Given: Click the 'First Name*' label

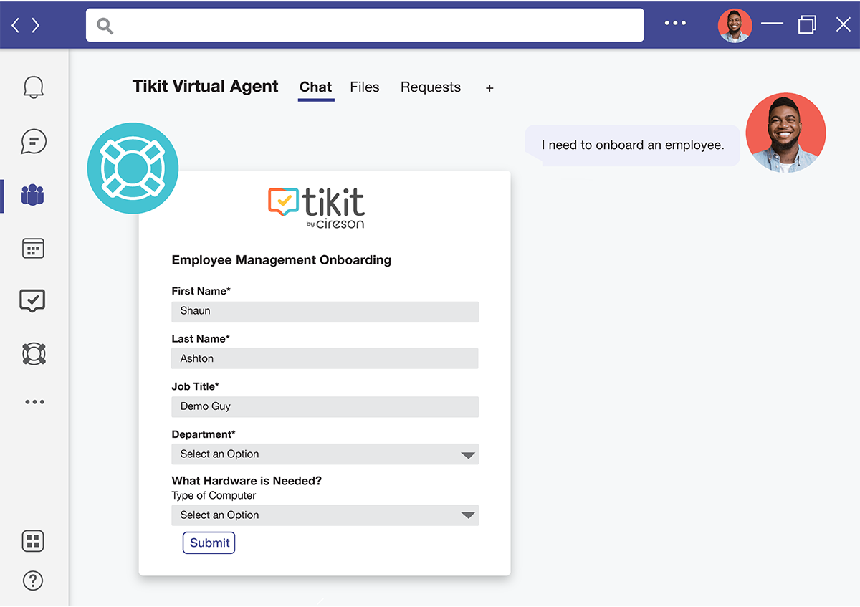Looking at the screenshot, I should pos(201,291).
